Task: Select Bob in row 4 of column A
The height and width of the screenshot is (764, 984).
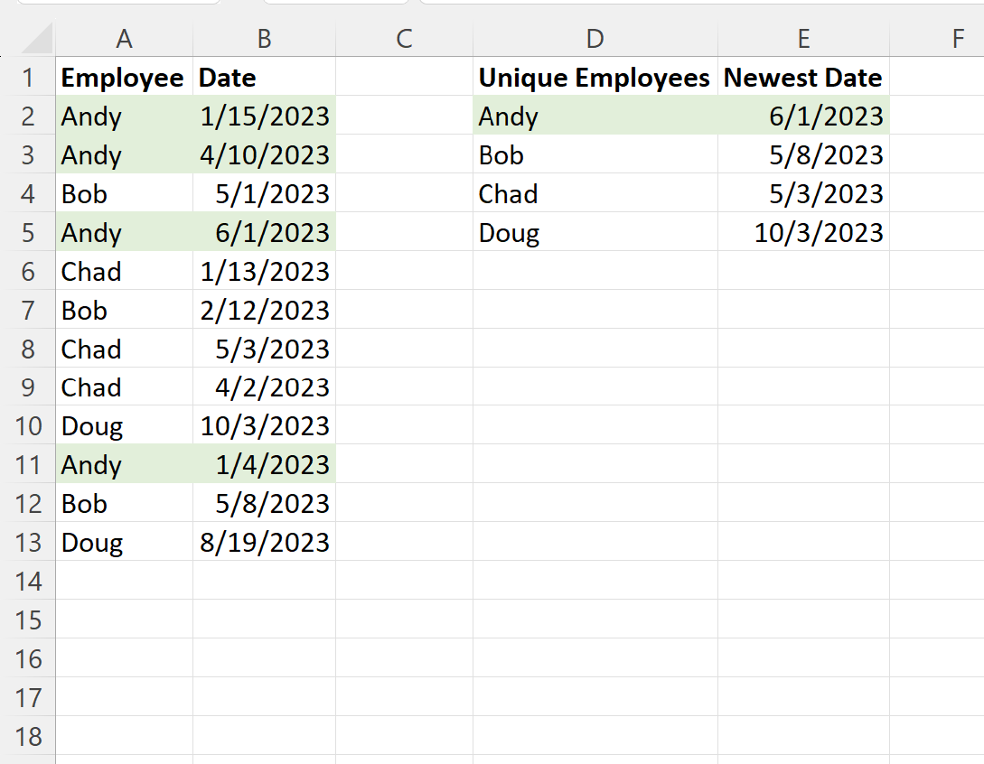Action: 125,194
